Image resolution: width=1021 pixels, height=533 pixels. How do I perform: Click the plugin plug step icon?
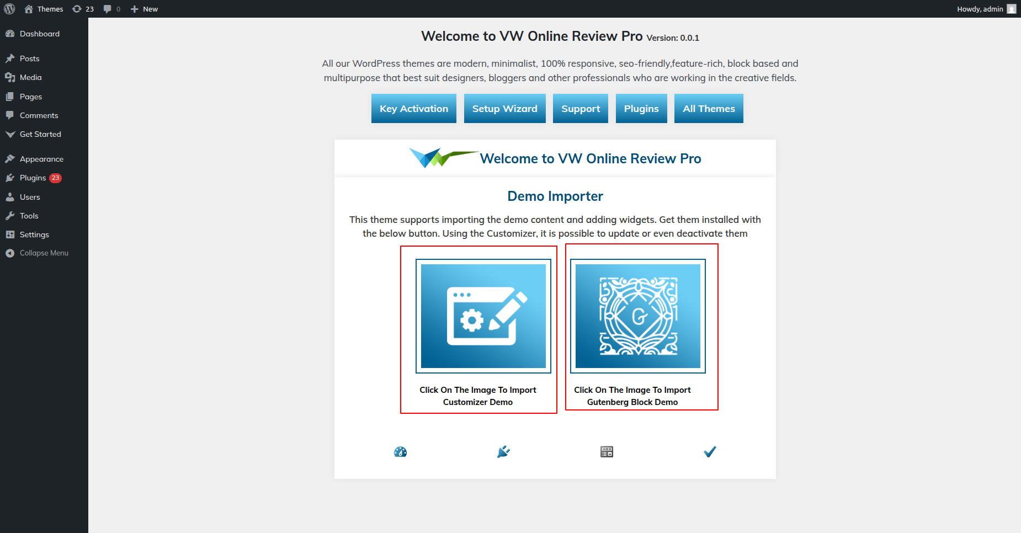click(503, 452)
